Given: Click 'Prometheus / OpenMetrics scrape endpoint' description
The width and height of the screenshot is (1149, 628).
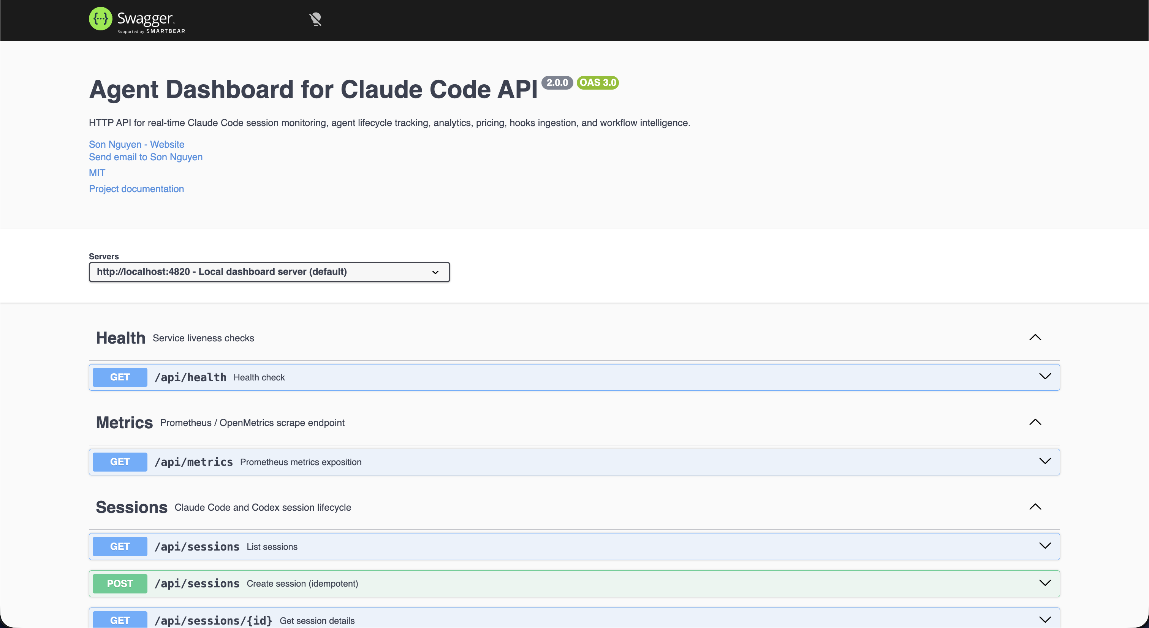Looking at the screenshot, I should pos(252,423).
